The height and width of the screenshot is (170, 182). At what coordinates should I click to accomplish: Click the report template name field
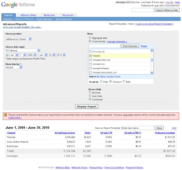137,128
